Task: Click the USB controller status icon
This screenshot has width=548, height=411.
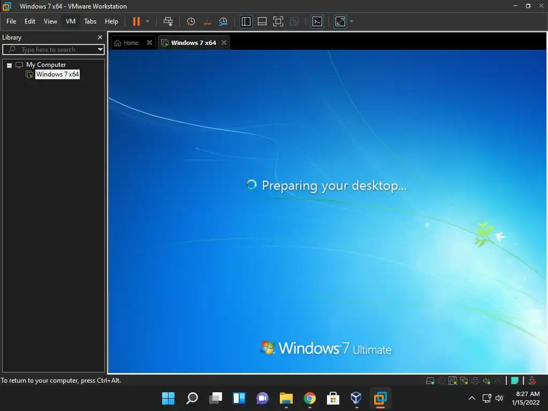Action: coord(498,380)
